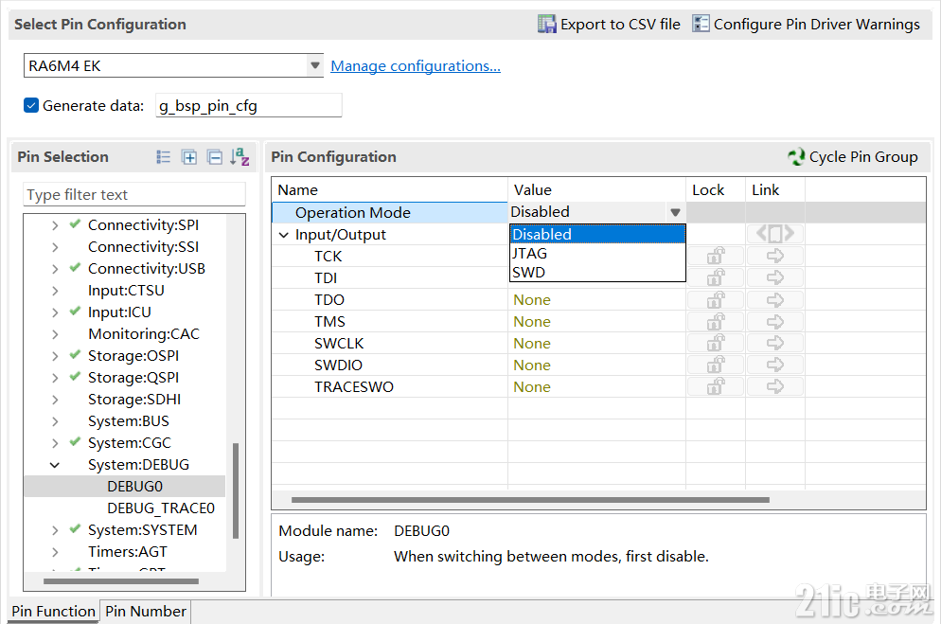Sort pin list alphabetically

coord(240,157)
